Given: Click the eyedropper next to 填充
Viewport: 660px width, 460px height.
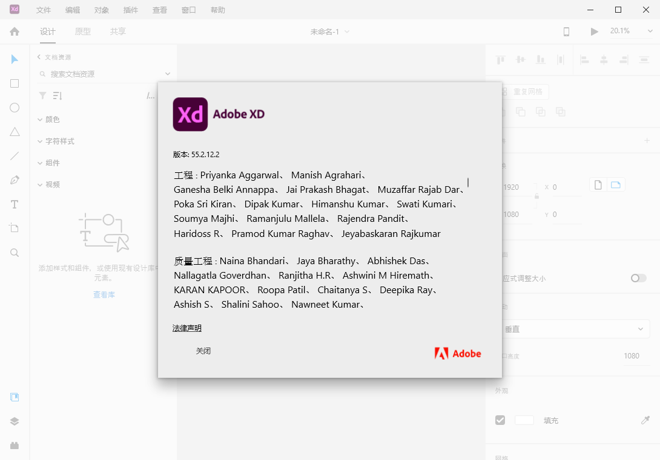Looking at the screenshot, I should click(645, 420).
